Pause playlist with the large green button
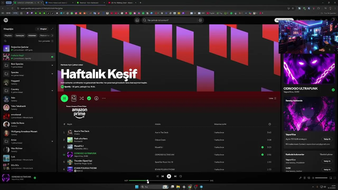 [64, 98]
